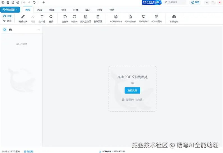Open the 帮助 tab
The height and width of the screenshot is (153, 223).
pyautogui.click(x=112, y=10)
